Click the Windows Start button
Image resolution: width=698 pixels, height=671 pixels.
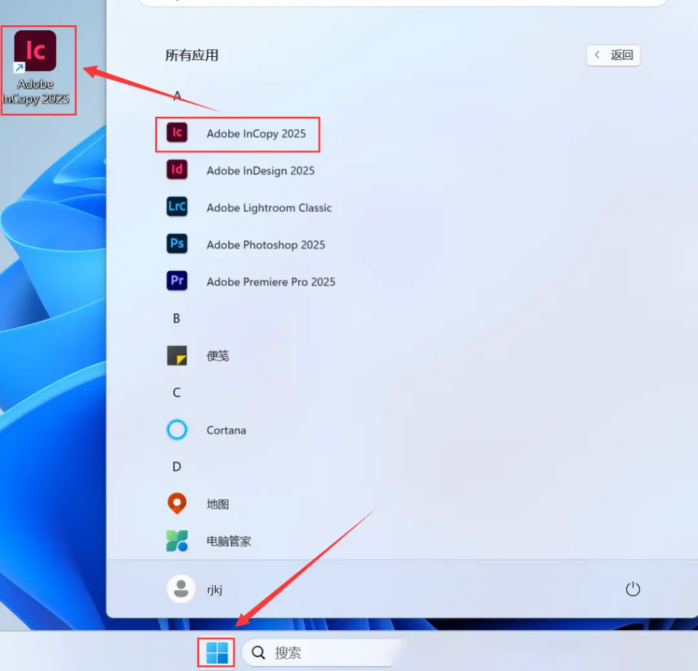pos(217,653)
